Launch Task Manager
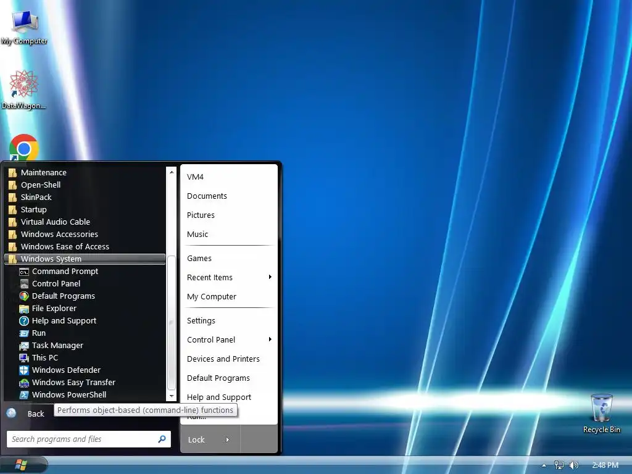 (x=85, y=346)
